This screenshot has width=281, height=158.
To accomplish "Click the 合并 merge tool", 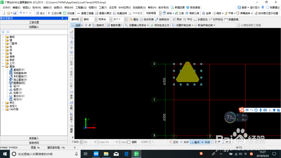I will [71, 95].
